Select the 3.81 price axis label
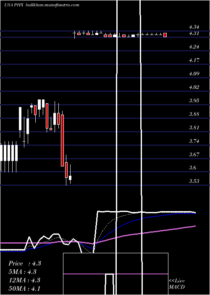210x295 pixels. tap(194, 128)
